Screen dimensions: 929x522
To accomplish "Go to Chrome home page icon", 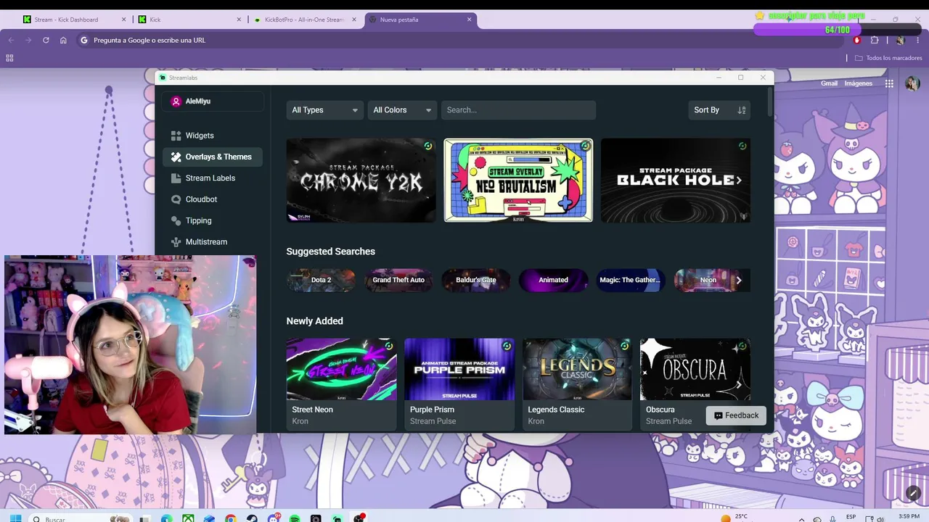I will tap(63, 40).
